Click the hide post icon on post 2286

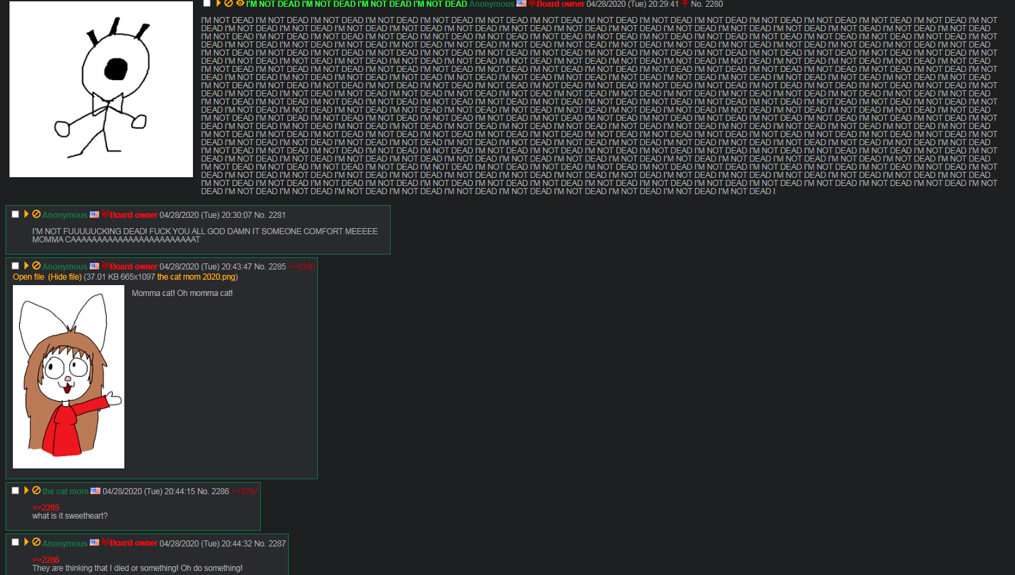(x=37, y=490)
